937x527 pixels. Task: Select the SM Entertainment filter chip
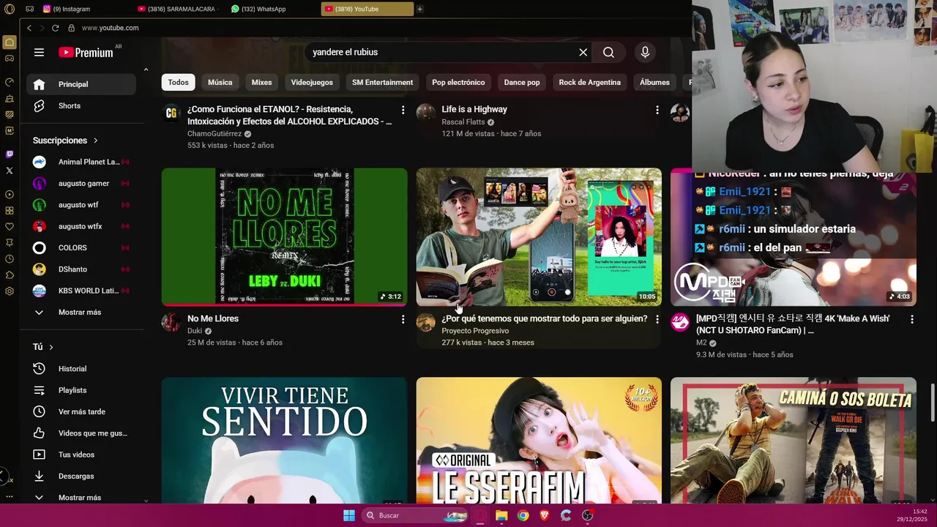point(382,83)
